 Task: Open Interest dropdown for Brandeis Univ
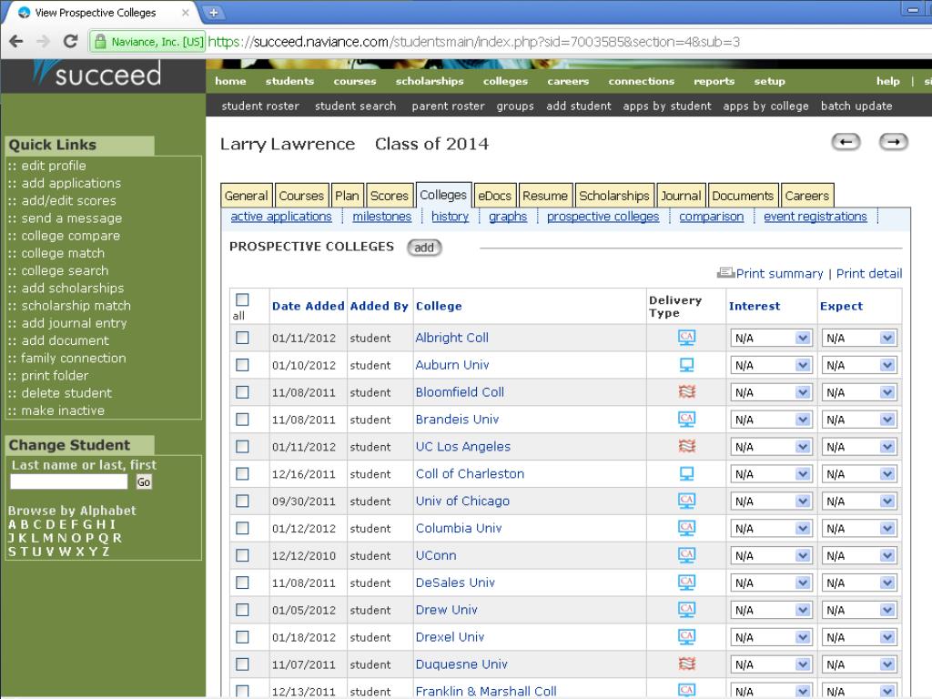[x=771, y=420]
